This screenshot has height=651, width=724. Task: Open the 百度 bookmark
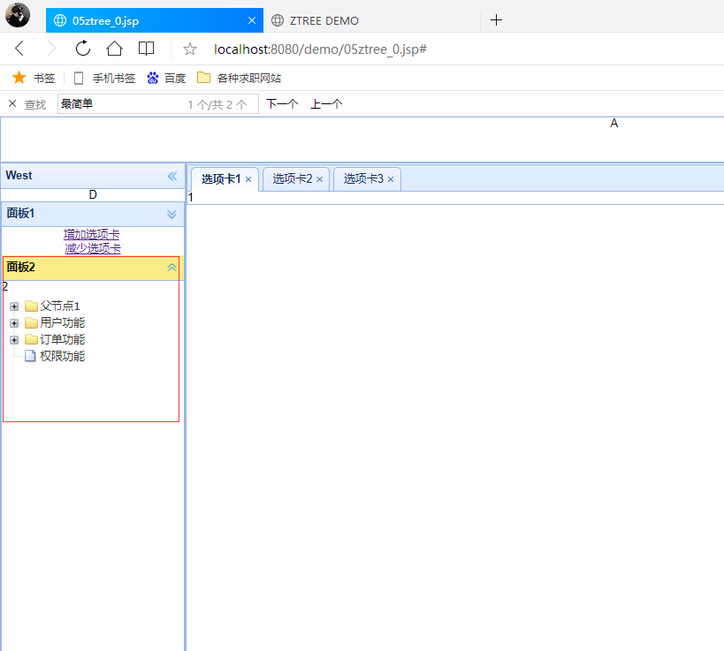[166, 78]
